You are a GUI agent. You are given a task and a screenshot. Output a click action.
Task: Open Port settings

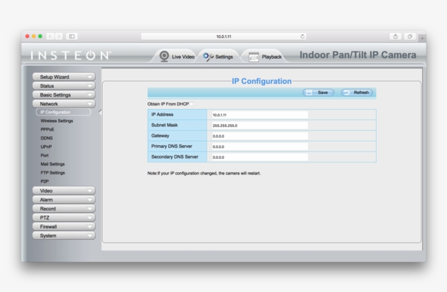tap(45, 155)
